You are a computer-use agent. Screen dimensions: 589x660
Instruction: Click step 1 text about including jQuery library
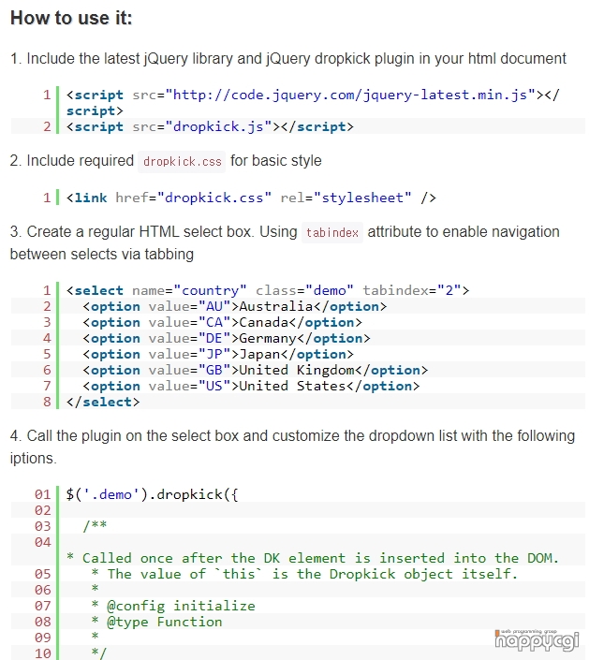point(288,58)
